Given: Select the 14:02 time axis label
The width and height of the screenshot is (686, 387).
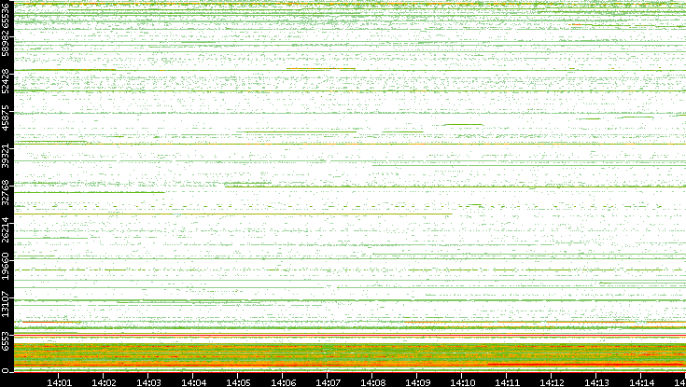Looking at the screenshot, I should (105, 382).
